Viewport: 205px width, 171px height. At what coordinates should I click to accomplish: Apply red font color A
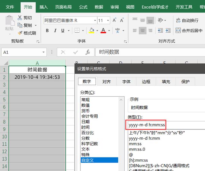click(x=103, y=31)
